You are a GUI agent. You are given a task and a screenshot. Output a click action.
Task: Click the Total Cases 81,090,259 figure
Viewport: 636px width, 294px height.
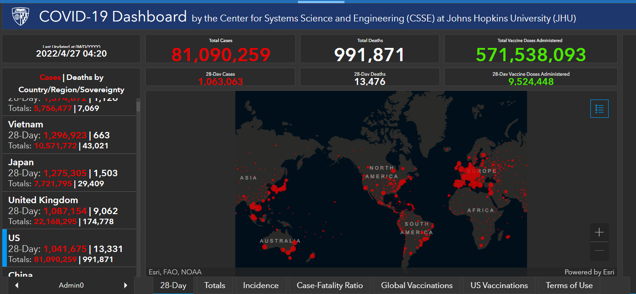pos(221,55)
